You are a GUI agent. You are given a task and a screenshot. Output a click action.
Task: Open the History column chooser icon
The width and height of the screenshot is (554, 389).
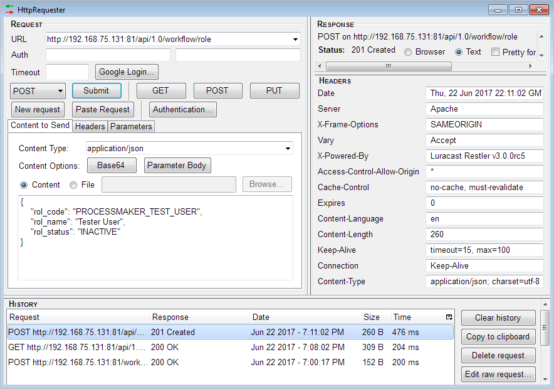449,317
